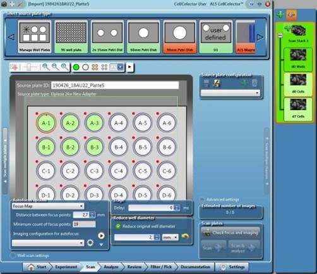Toggle Reduce original well diameter checkbox
The image size is (317, 274).
tap(118, 227)
